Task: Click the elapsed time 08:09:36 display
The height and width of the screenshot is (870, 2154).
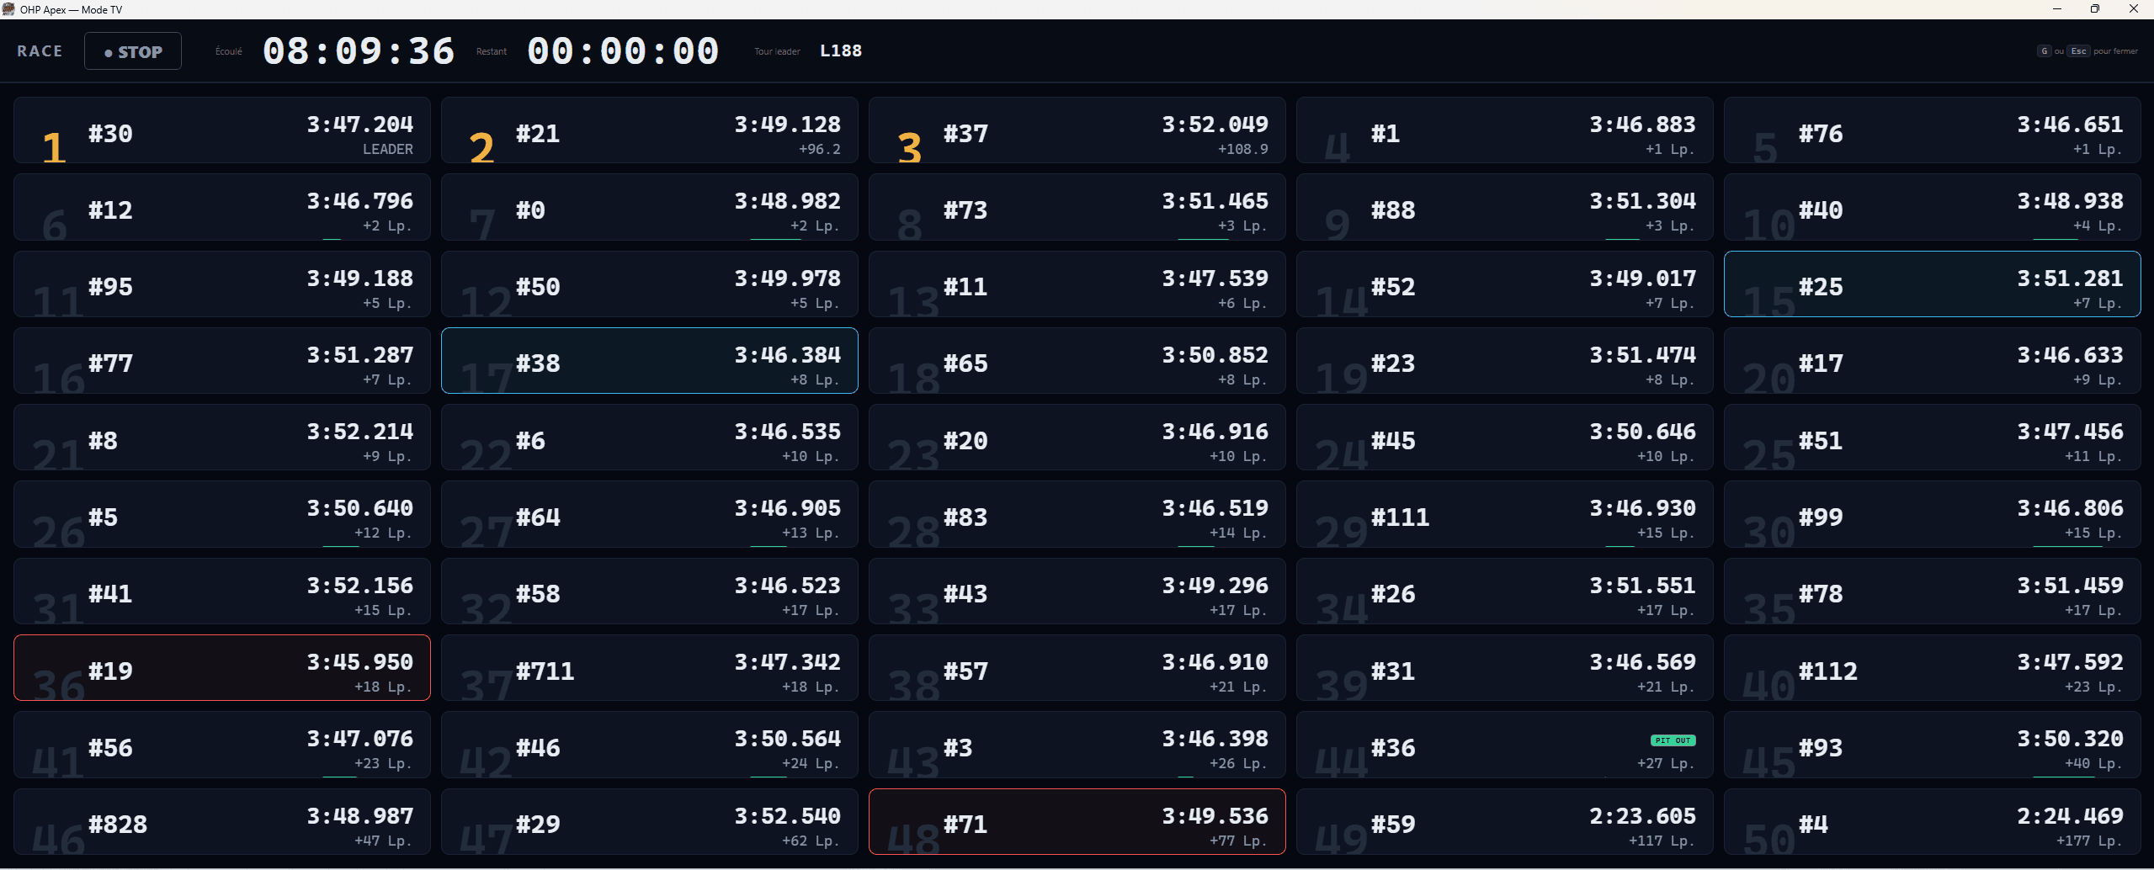Action: [x=359, y=51]
